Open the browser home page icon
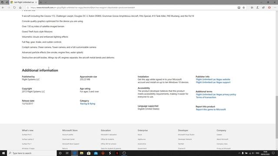Screen dimensions: 278x156 [20, 8]
